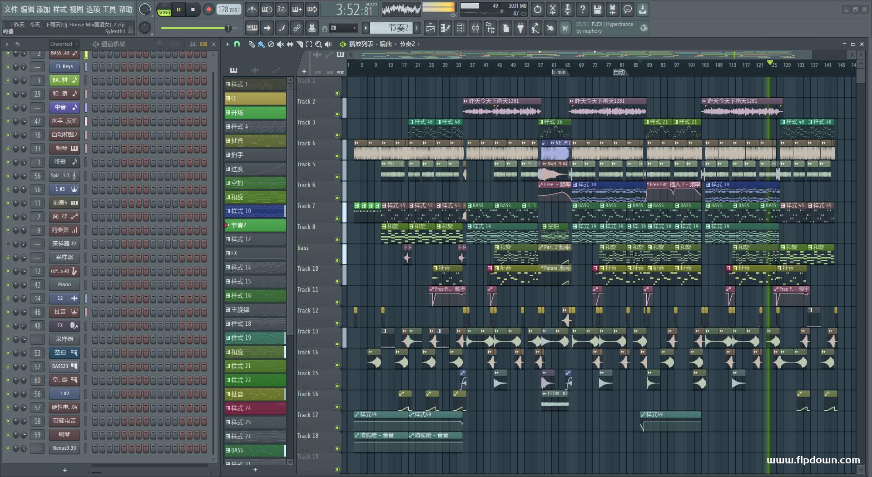The height and width of the screenshot is (477, 872).
Task: Toggle the playlist snap magnet icon
Action: click(x=237, y=44)
